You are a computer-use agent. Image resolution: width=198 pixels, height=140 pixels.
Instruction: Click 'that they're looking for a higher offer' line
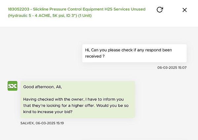point(59,105)
